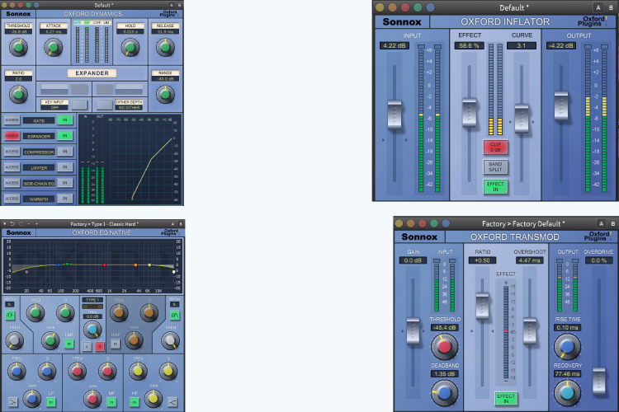Toggle the LMF band IN button in Oxford EQ

pos(69,344)
